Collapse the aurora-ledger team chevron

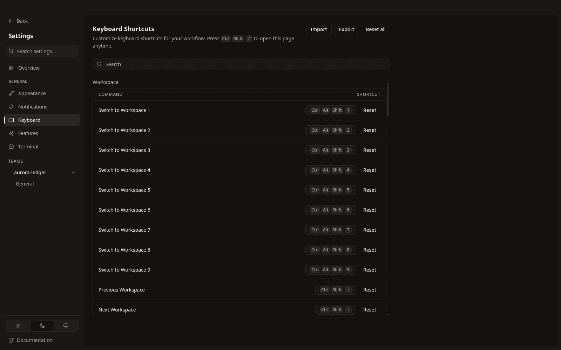(x=73, y=173)
